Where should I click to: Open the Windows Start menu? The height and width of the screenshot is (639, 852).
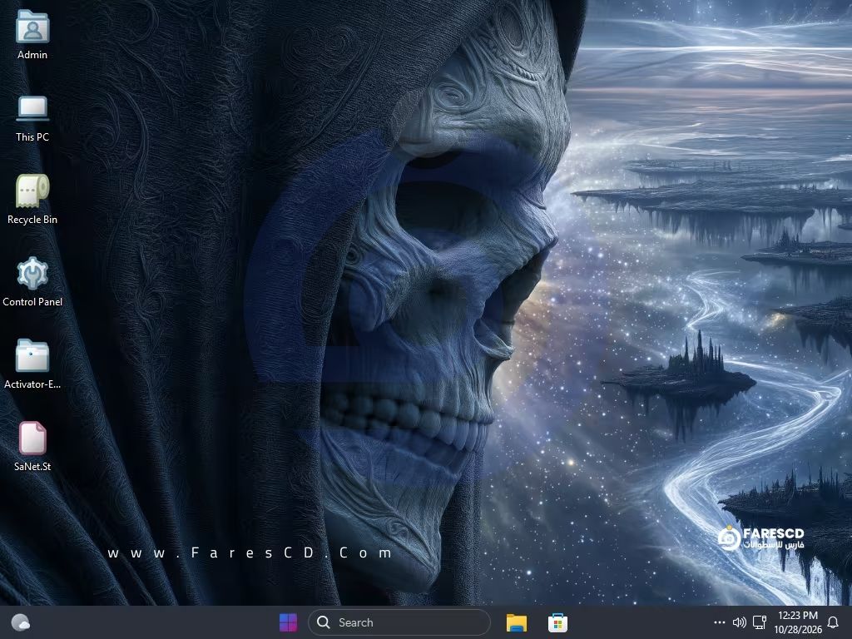tap(288, 622)
